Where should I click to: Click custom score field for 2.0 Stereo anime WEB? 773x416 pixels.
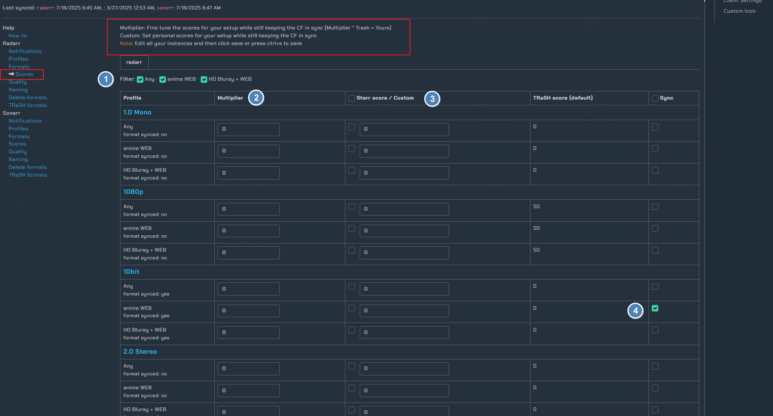pos(404,391)
